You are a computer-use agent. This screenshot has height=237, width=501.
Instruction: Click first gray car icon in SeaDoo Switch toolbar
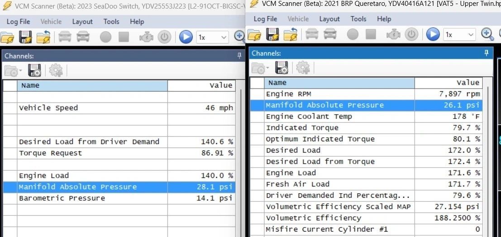65,37
